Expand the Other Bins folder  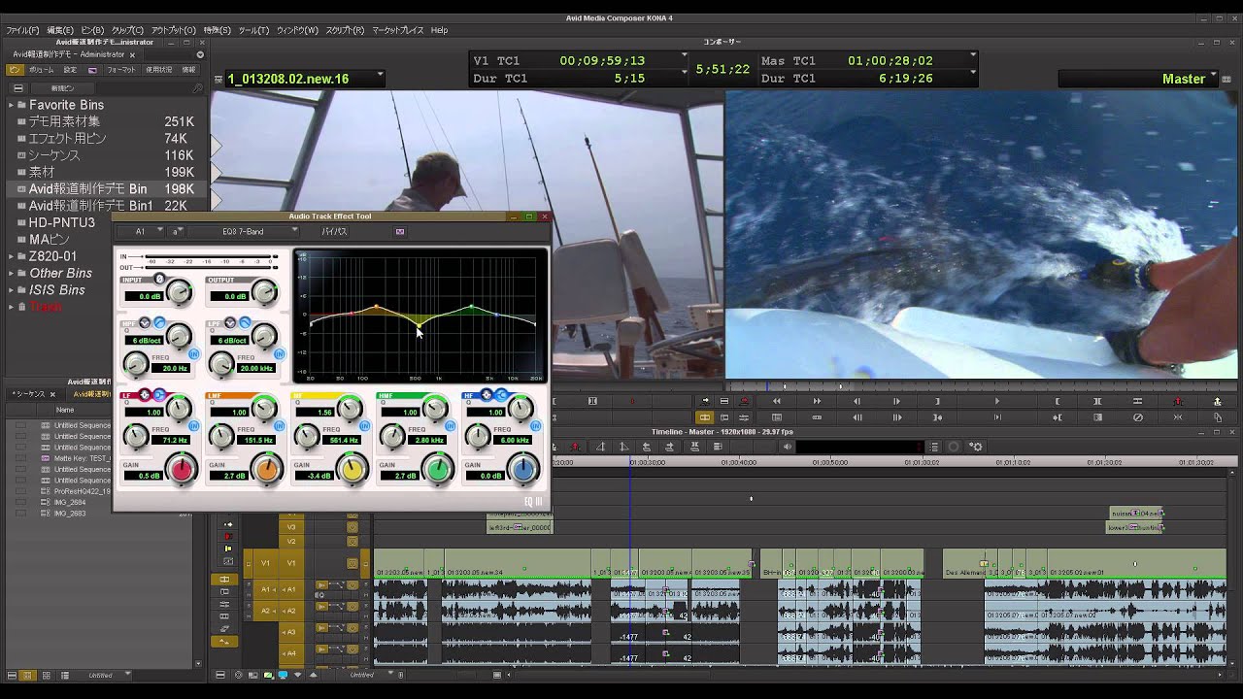pyautogui.click(x=12, y=273)
